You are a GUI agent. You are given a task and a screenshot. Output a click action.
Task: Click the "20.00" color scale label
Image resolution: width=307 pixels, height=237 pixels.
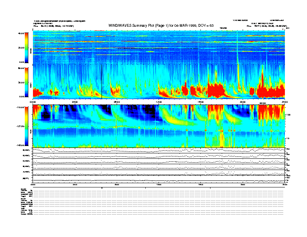[x=21, y=48]
